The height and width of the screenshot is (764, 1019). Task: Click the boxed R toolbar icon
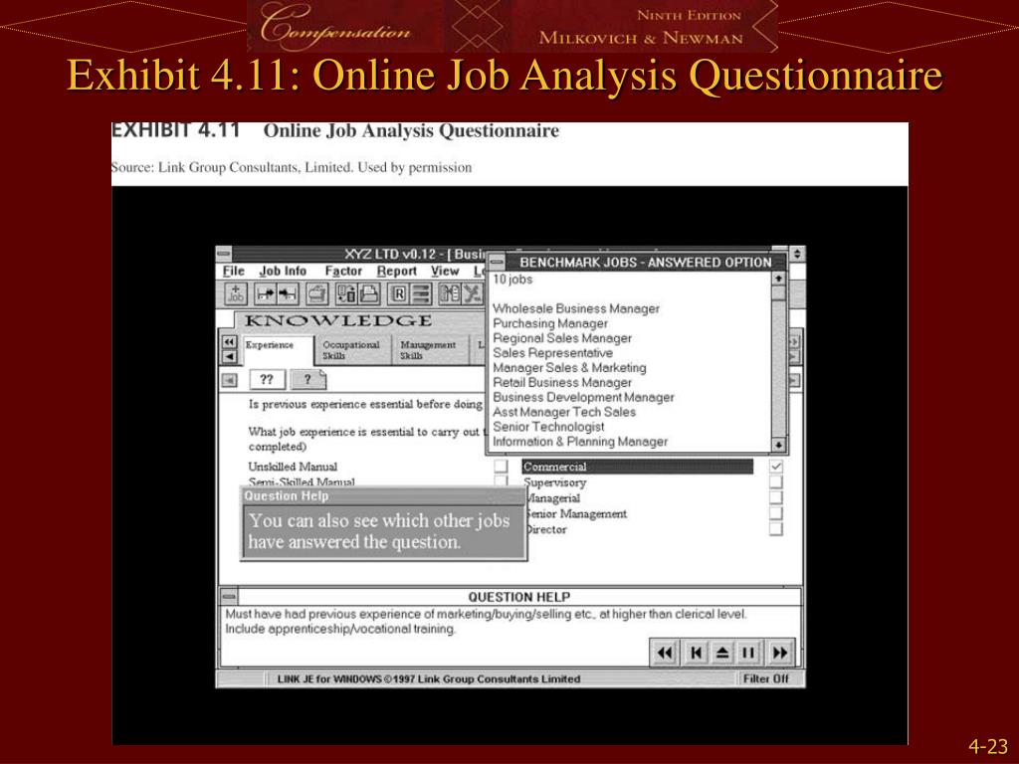click(x=398, y=294)
